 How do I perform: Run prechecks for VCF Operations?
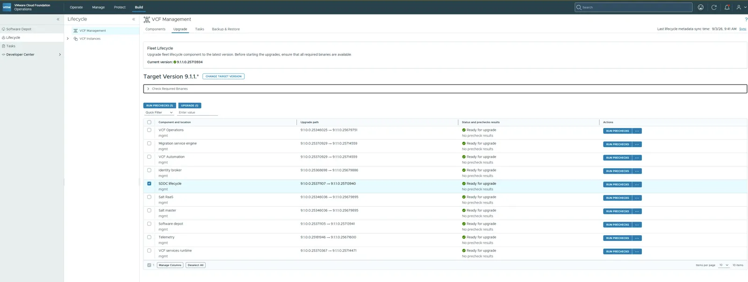point(617,131)
